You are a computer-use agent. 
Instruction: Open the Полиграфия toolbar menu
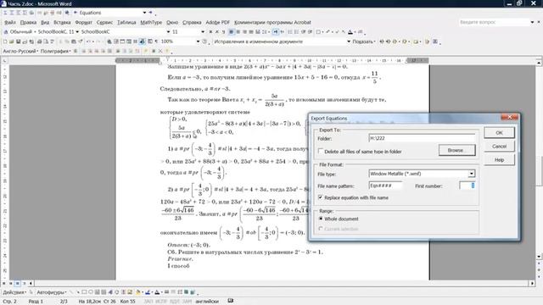coord(55,51)
